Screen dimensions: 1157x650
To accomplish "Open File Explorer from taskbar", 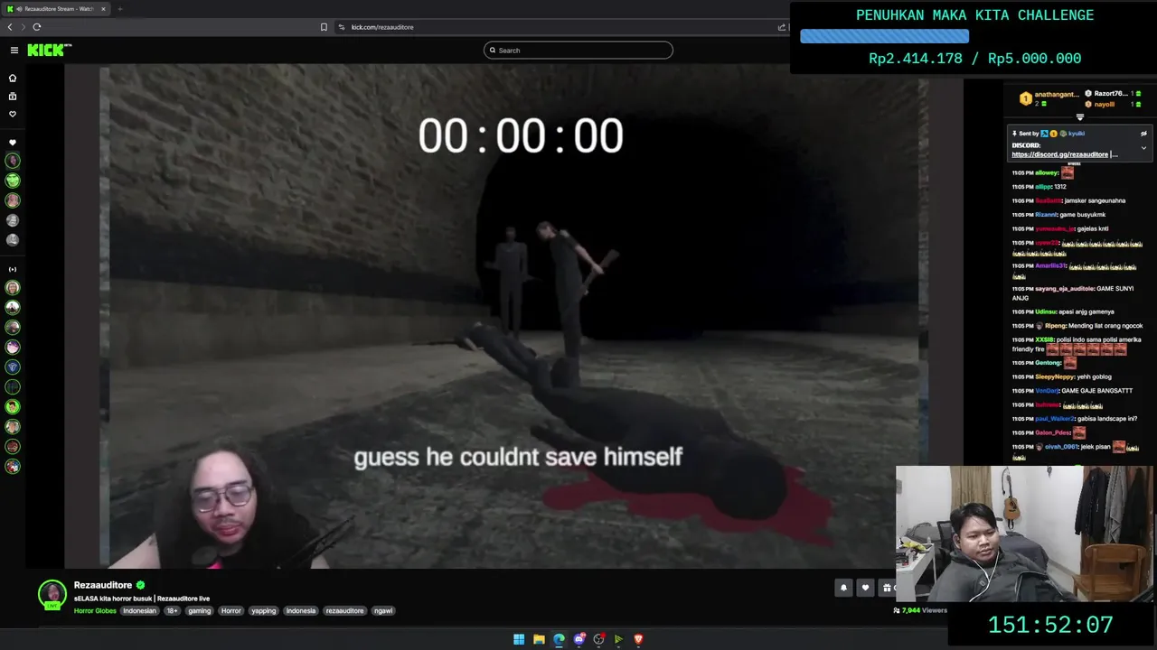I will [539, 639].
